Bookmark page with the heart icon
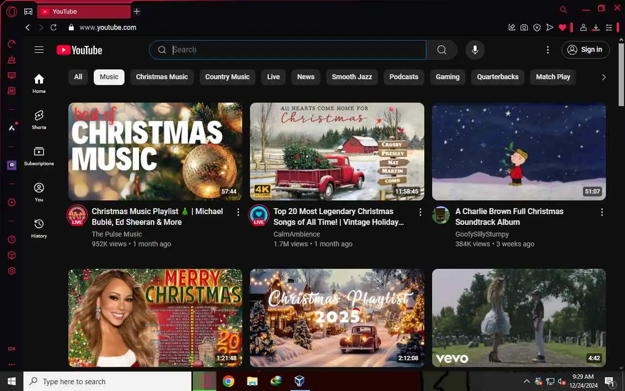 tap(562, 27)
